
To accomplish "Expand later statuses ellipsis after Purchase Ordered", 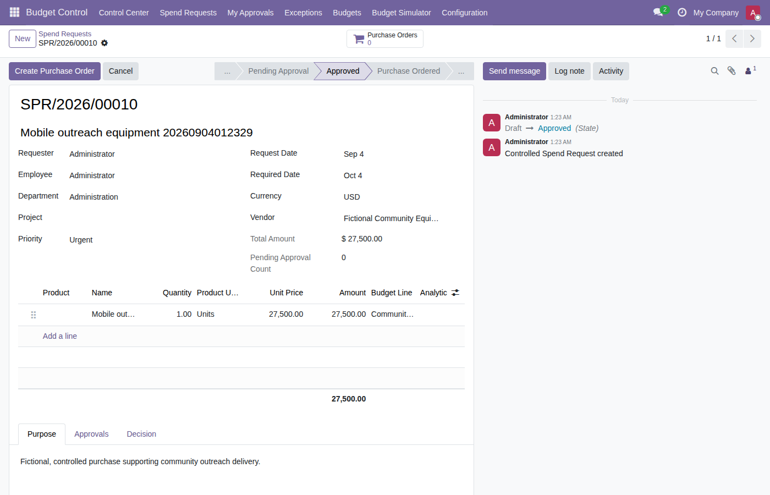I will point(461,71).
